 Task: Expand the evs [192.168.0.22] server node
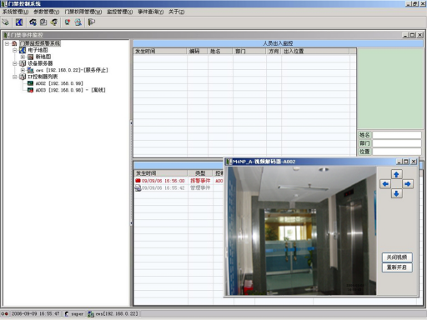click(23, 70)
